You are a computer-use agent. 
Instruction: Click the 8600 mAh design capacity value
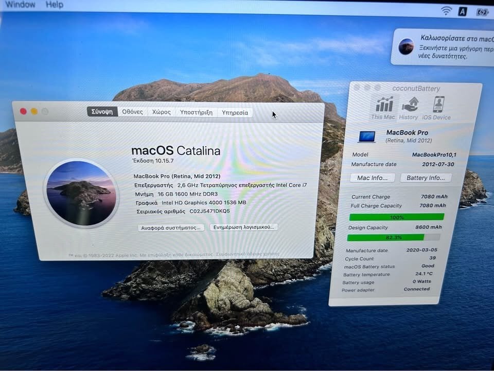pos(429,227)
